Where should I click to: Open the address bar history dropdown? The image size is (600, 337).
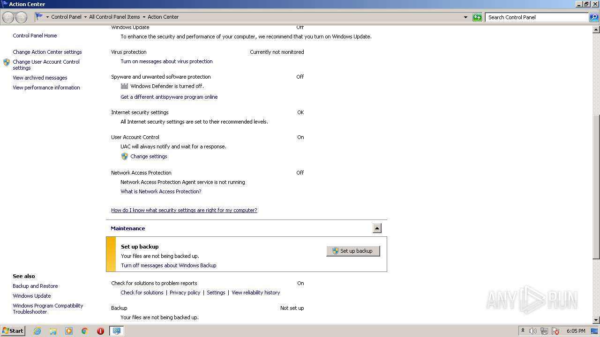click(465, 17)
